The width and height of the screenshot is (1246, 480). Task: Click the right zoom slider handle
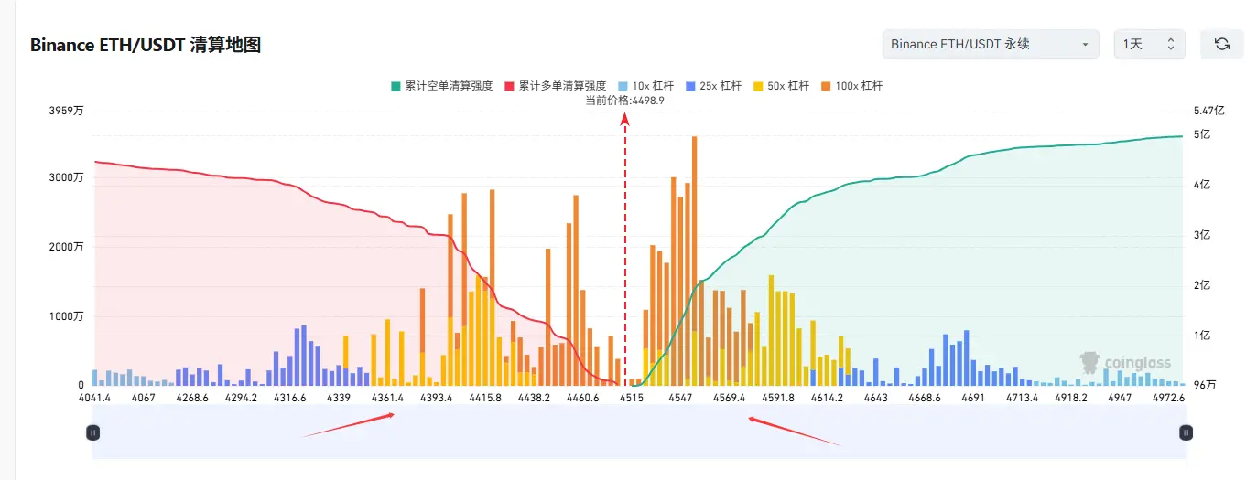(1186, 432)
